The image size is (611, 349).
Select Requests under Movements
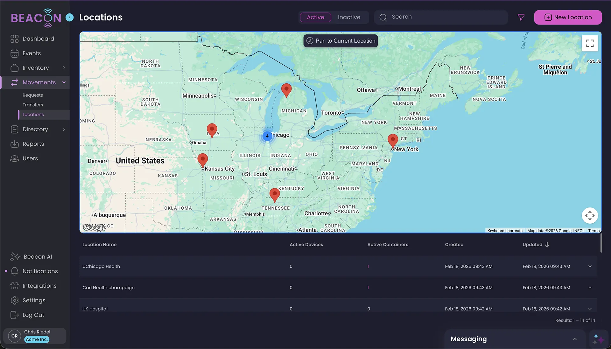(32, 95)
